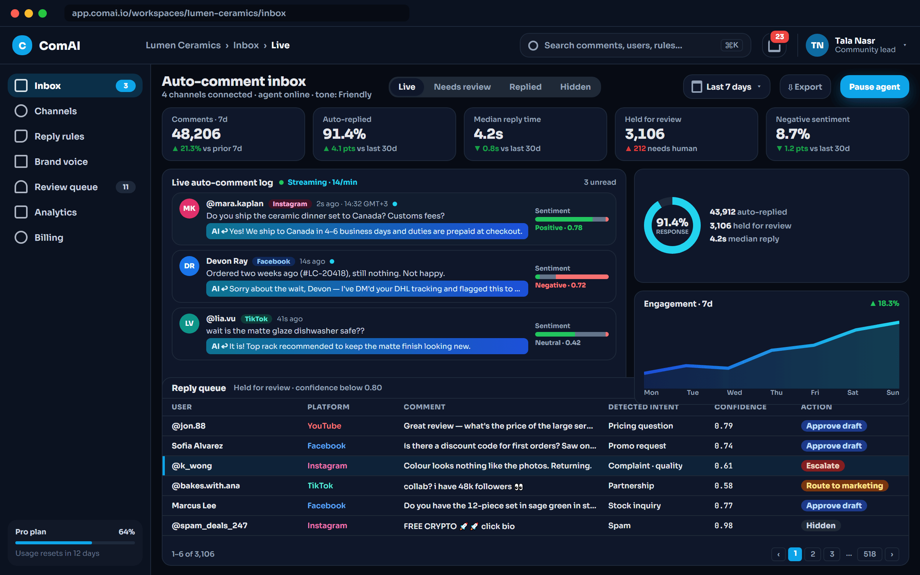Click the ComAI logo icon
Viewport: 920px width, 575px height.
[22, 45]
